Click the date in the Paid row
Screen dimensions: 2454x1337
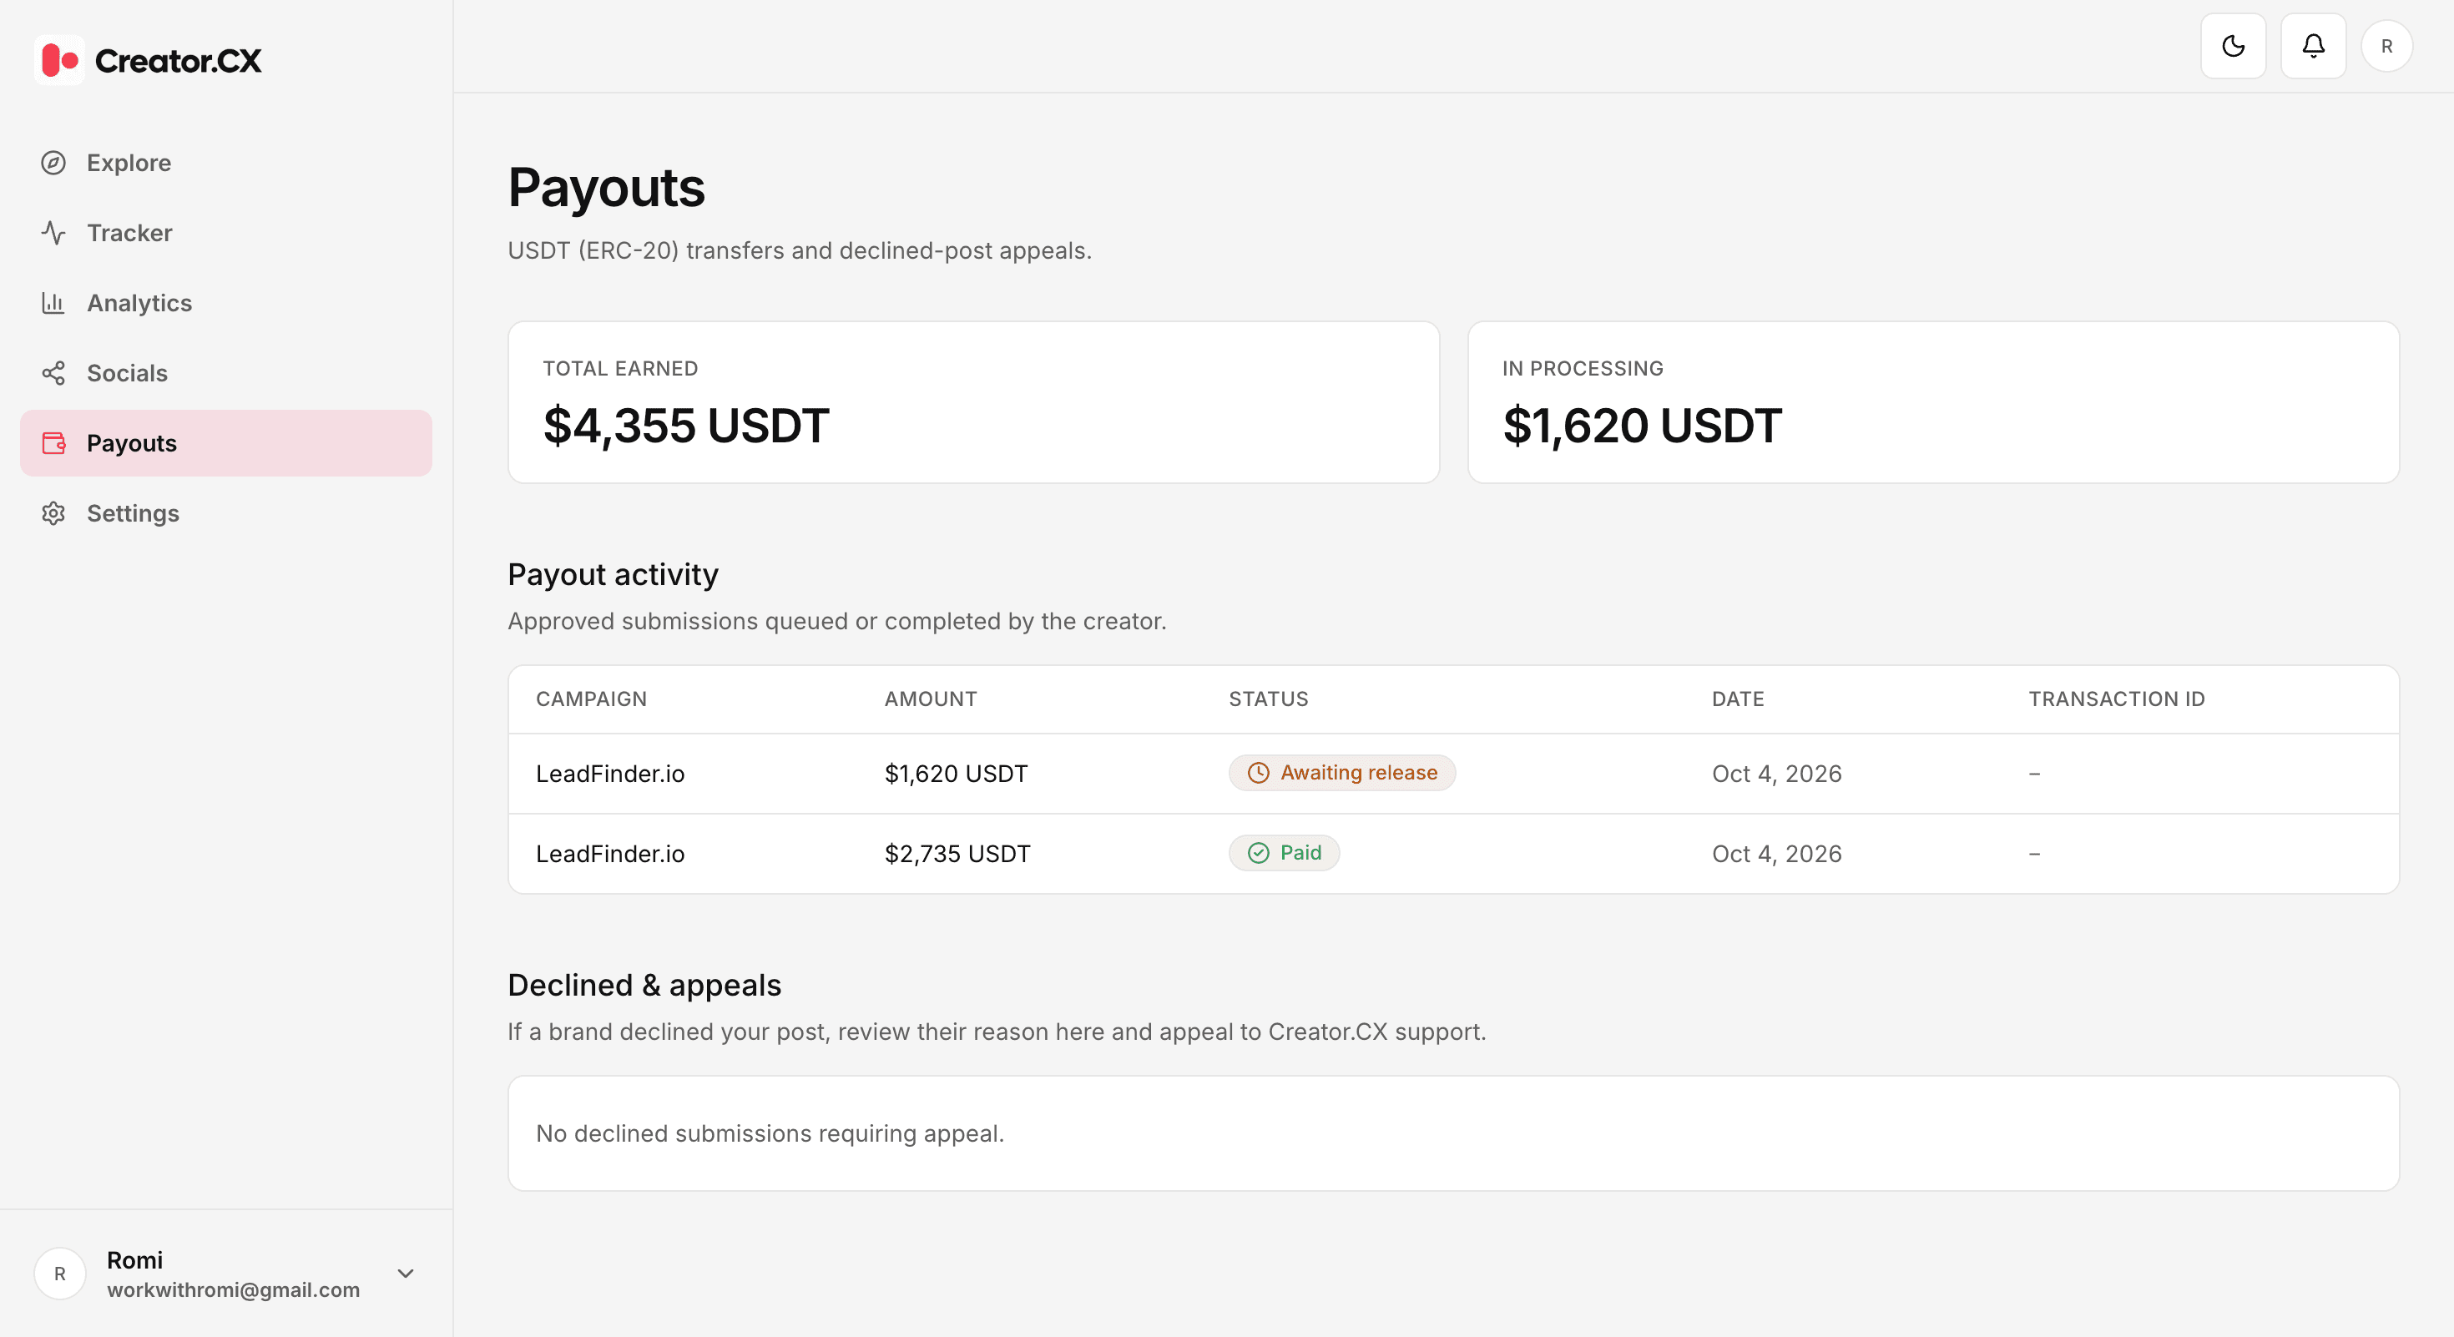1777,853
